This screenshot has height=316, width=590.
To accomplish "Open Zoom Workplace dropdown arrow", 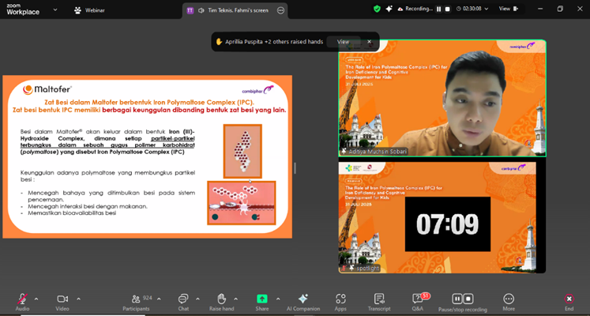I will pyautogui.click(x=55, y=9).
